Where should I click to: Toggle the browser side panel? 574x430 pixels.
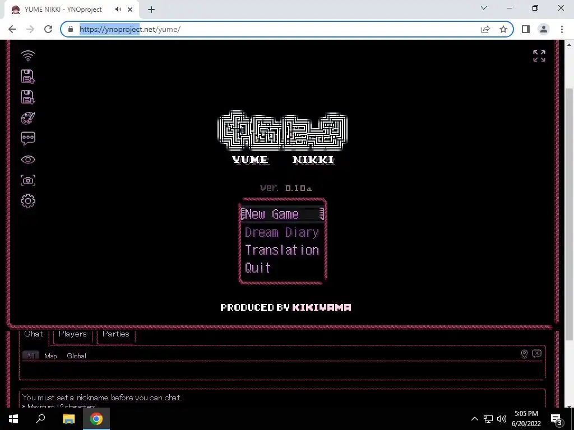526,29
